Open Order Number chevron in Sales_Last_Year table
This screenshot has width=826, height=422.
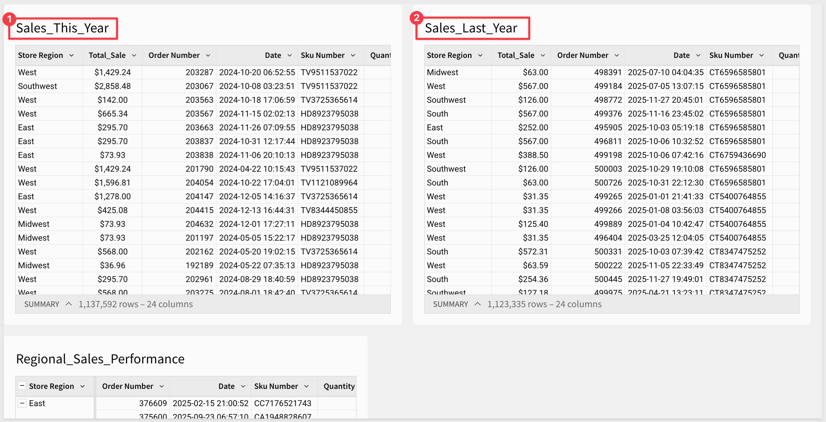[616, 56]
